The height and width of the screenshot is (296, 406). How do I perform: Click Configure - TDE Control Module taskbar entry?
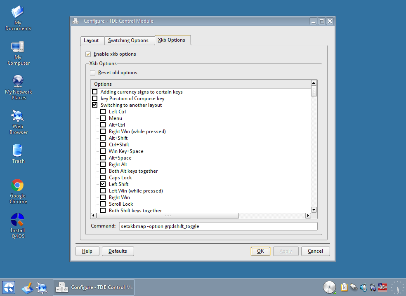(94, 287)
